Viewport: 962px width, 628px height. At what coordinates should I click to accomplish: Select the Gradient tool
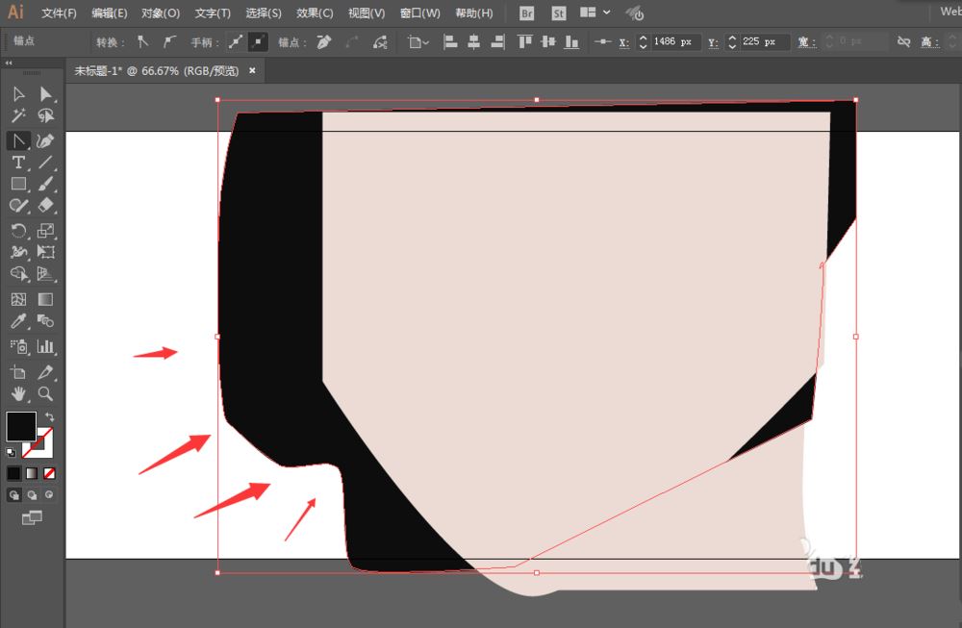pyautogui.click(x=44, y=299)
